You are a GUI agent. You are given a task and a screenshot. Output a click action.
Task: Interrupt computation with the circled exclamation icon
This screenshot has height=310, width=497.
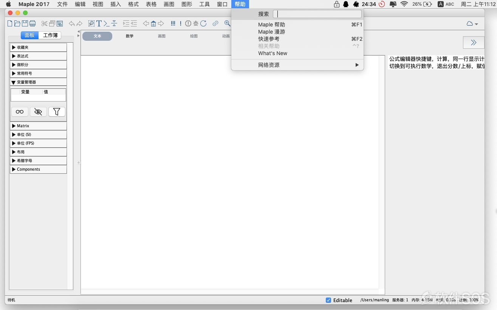click(188, 23)
